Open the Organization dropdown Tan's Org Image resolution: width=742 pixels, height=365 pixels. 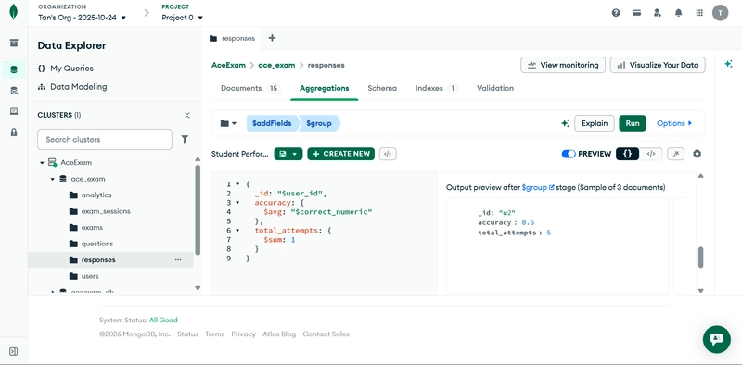click(83, 18)
